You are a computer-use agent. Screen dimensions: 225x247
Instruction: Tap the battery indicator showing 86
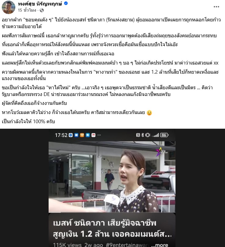(x=164, y=135)
